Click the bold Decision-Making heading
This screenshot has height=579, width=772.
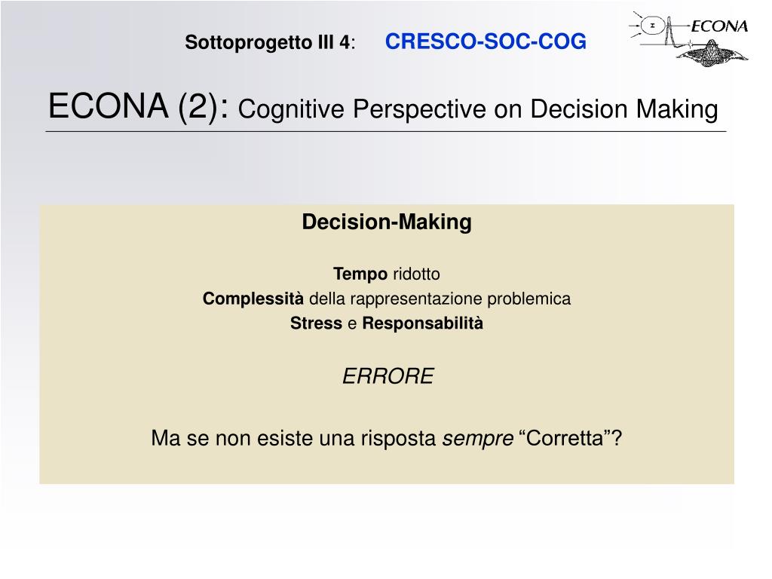(387, 222)
